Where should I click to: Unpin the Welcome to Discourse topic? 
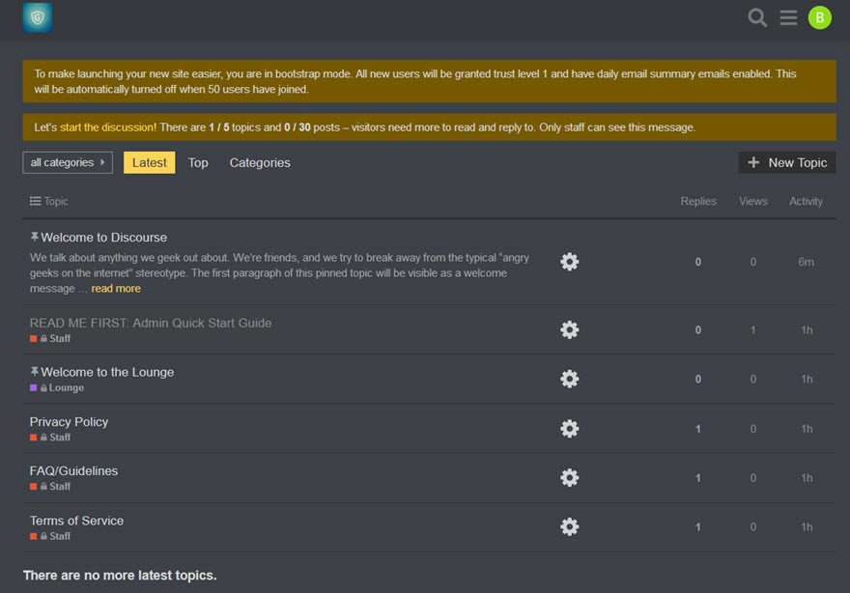click(33, 236)
